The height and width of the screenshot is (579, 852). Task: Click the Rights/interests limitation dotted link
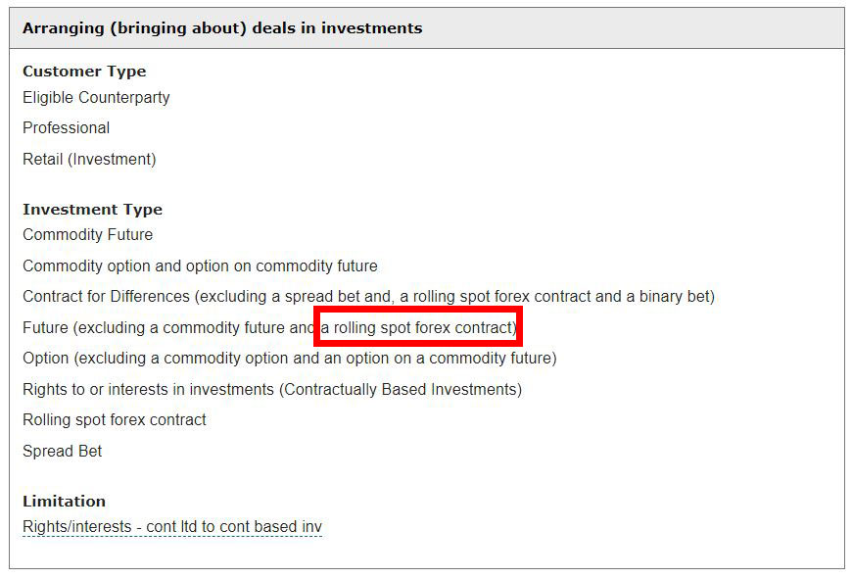172,526
